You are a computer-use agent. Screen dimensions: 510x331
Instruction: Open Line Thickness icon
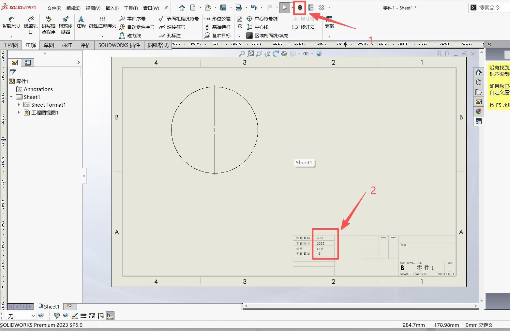[x=83, y=316]
